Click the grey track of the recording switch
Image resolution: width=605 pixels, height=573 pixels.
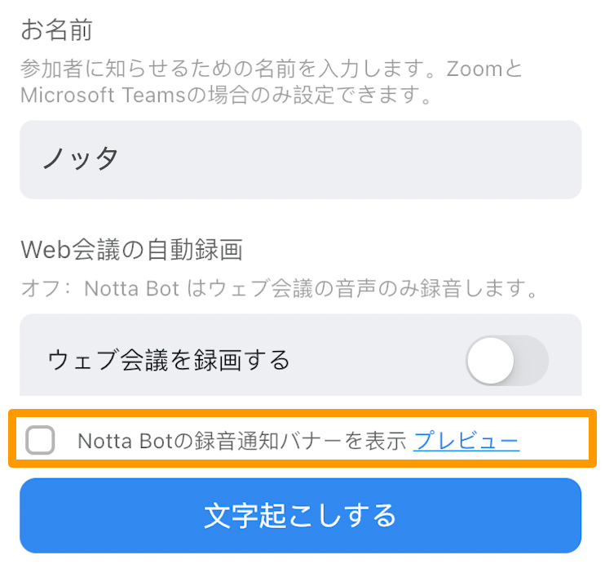coord(532,361)
